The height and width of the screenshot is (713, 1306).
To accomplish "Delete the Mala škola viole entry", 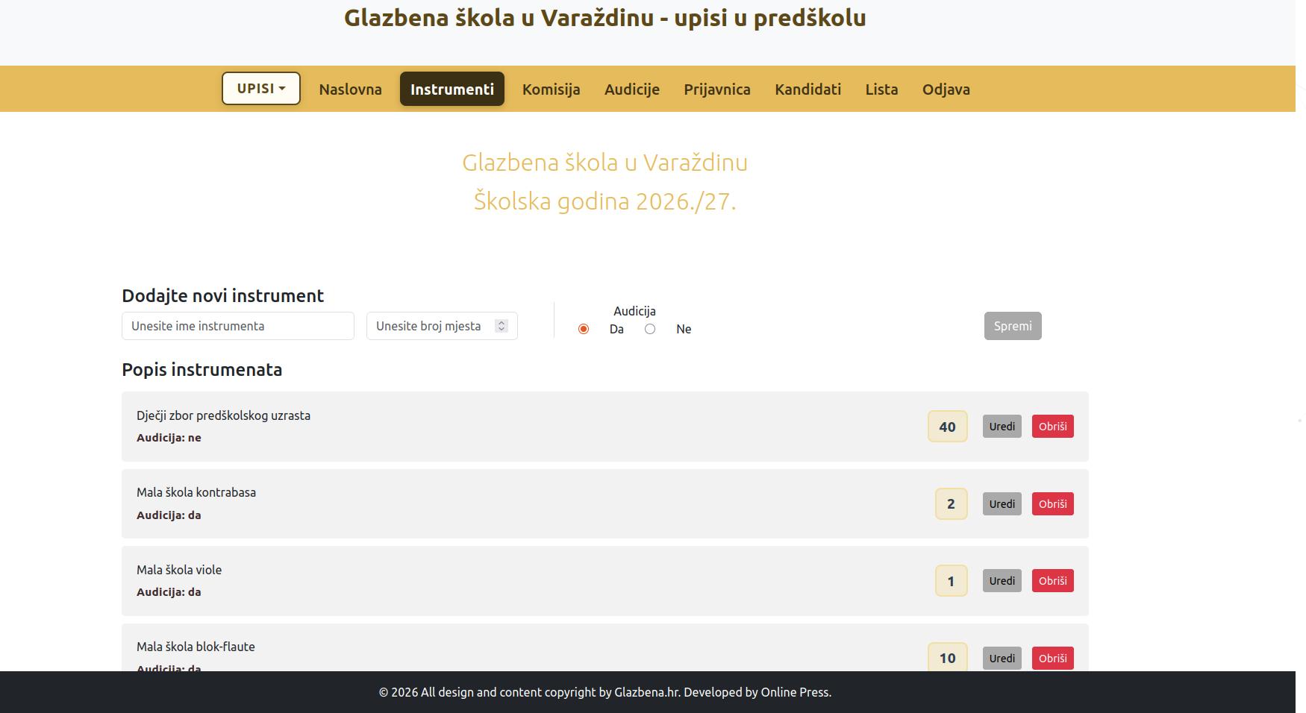I will point(1053,581).
